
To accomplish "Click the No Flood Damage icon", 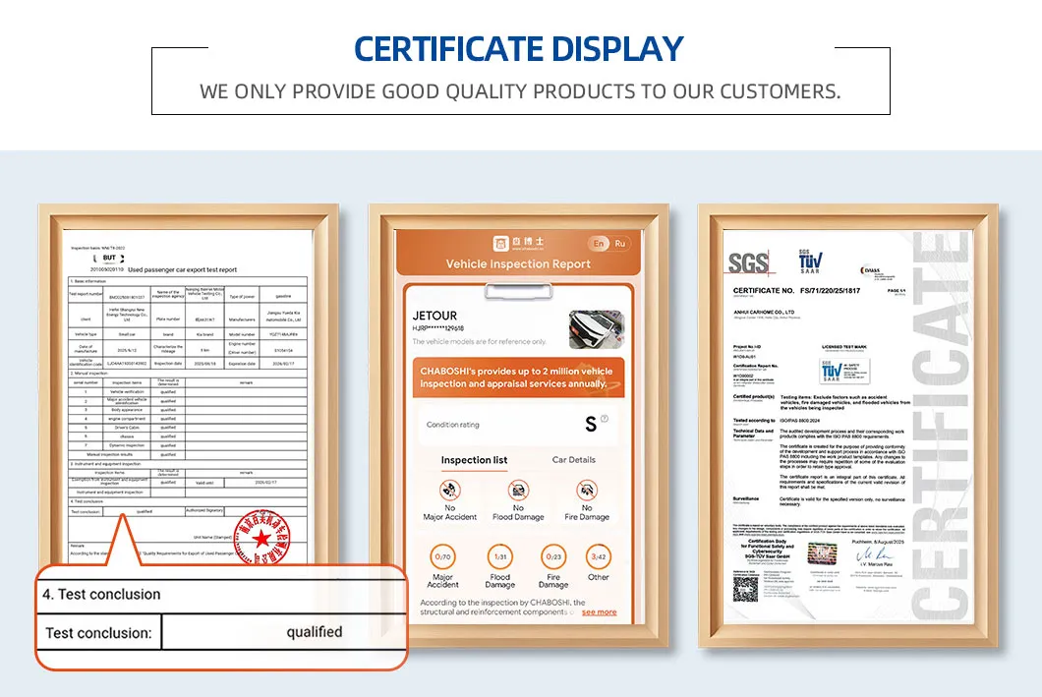I will point(518,491).
